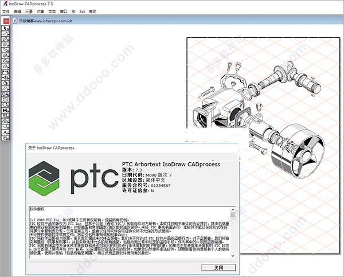Click the scrollbar thumb in the copyright box

233,214
